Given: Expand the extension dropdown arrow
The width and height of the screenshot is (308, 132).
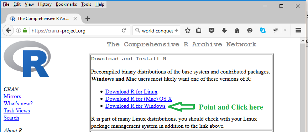Looking at the screenshot, I should point(285,30).
